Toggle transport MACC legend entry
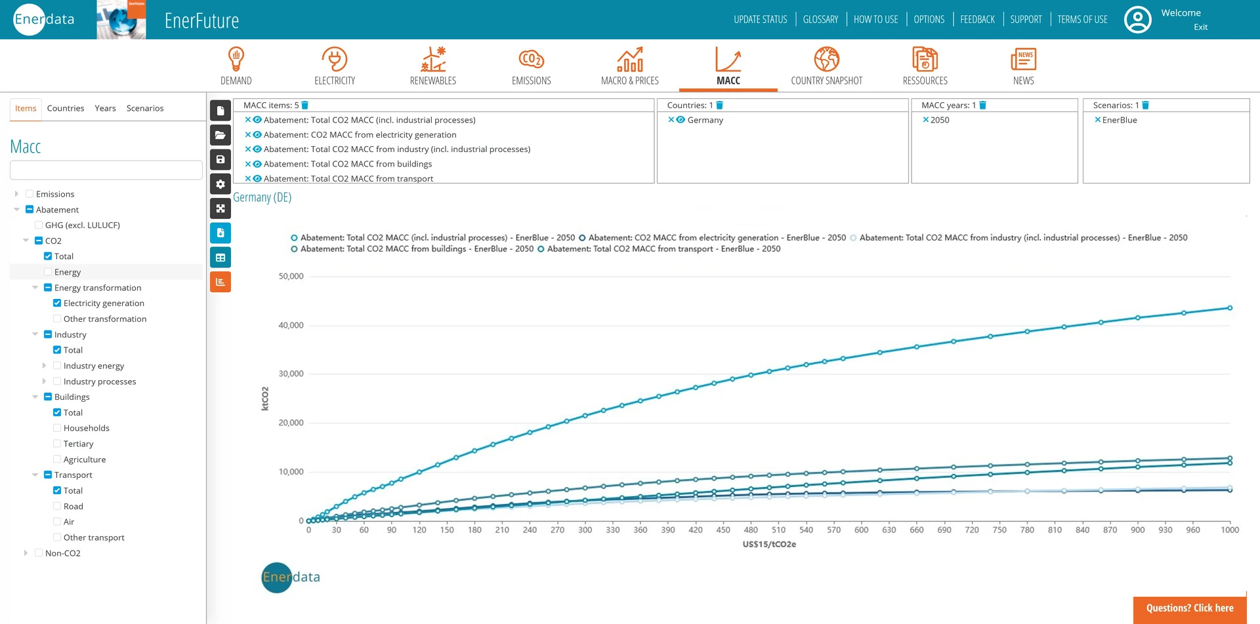Image resolution: width=1260 pixels, height=624 pixels. coord(659,249)
